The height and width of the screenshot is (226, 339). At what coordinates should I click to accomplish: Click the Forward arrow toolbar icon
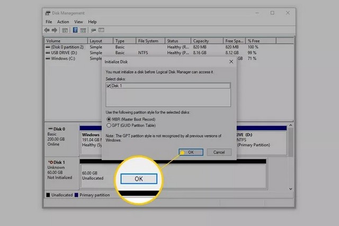click(x=55, y=30)
